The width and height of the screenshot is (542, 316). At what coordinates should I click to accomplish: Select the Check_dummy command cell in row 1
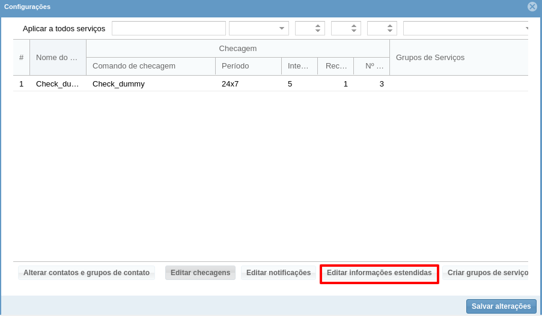(x=118, y=84)
